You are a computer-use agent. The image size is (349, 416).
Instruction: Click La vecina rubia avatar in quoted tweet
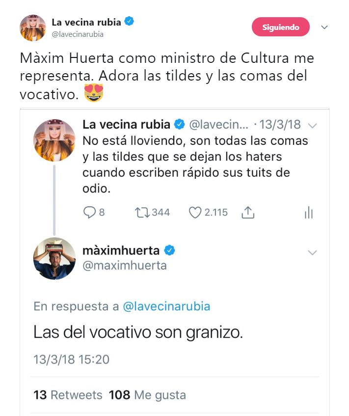coord(54,140)
